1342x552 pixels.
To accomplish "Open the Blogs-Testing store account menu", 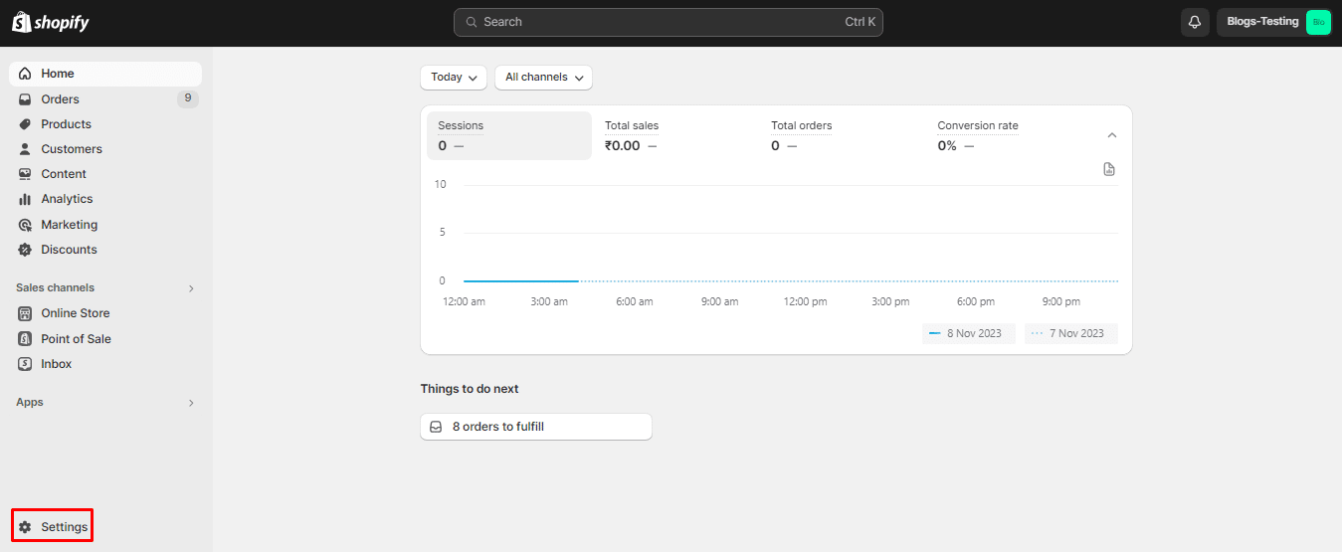I will coord(1273,22).
